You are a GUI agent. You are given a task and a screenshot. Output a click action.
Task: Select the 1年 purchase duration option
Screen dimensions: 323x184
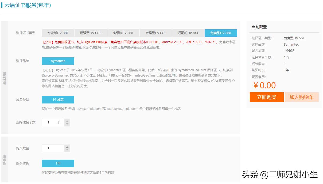pos(58,163)
